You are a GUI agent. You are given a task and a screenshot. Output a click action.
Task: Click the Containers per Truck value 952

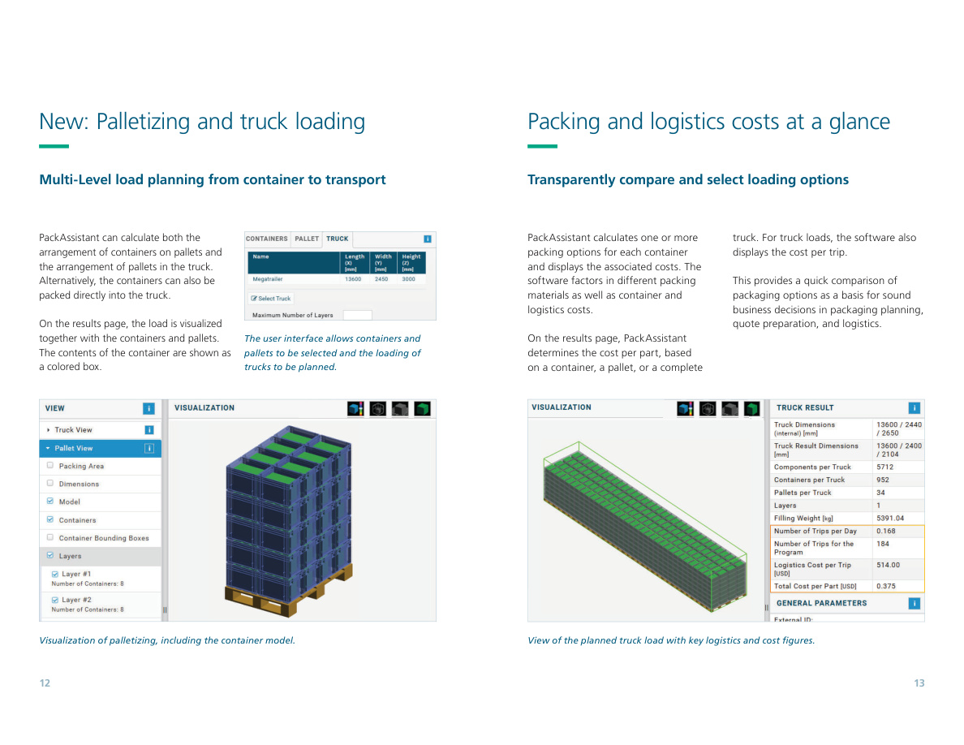(x=883, y=480)
